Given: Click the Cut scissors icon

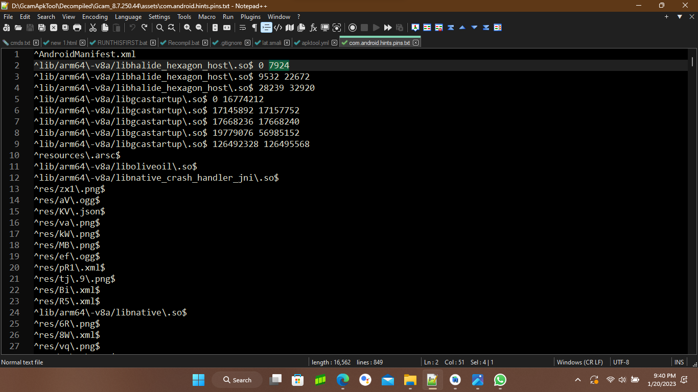Looking at the screenshot, I should (93, 28).
